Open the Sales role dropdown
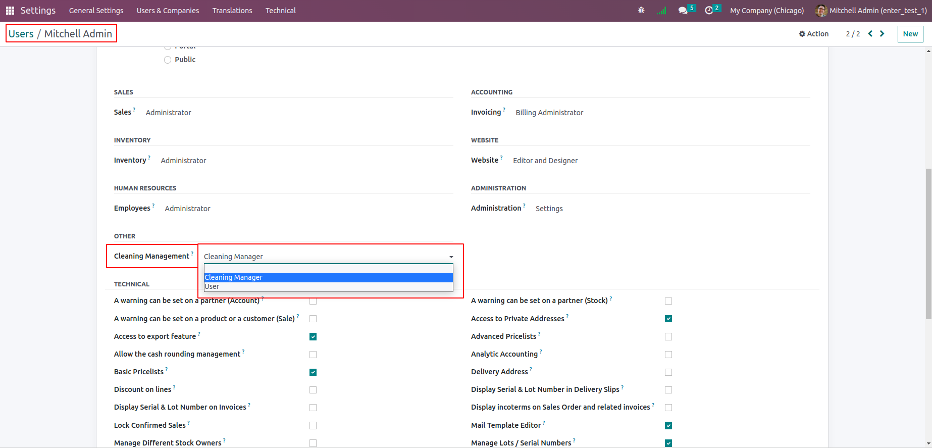932x448 pixels. [x=169, y=113]
